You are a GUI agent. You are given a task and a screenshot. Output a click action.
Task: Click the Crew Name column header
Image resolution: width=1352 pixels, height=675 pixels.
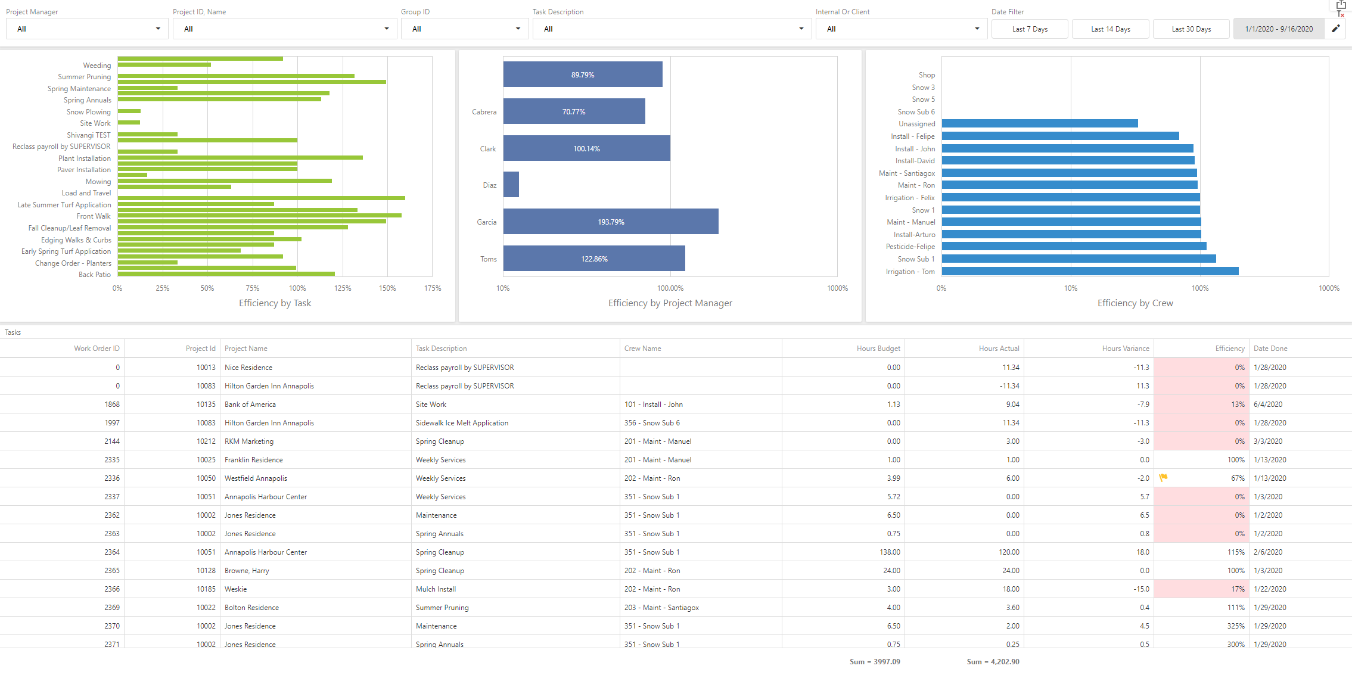pyautogui.click(x=642, y=349)
